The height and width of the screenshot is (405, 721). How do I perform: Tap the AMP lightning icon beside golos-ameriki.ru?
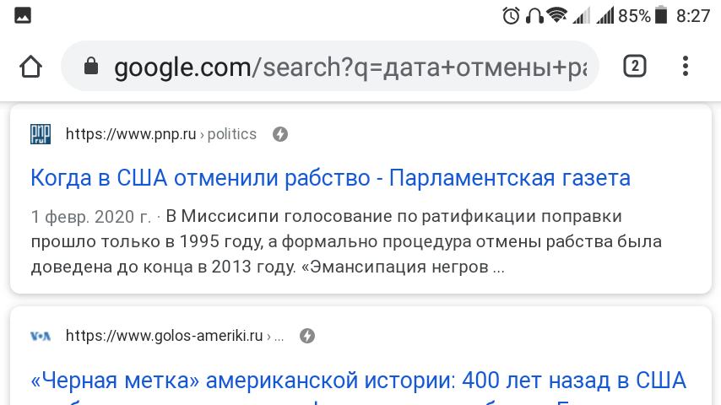click(x=307, y=336)
